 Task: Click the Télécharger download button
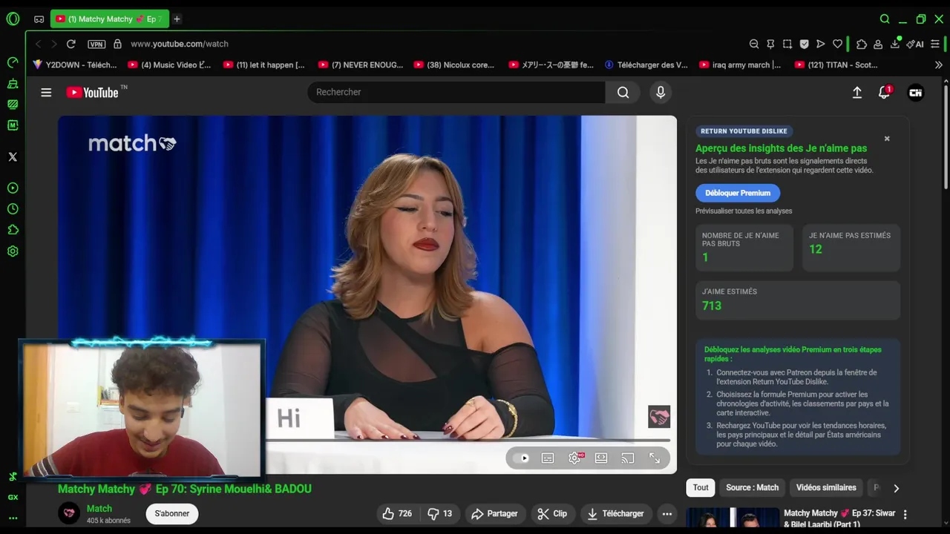(x=615, y=513)
